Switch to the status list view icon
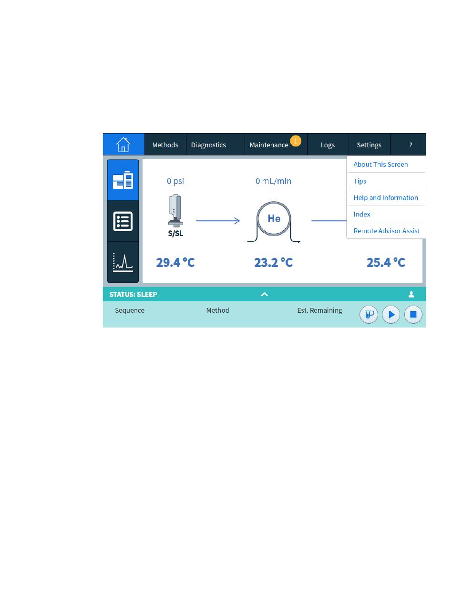This screenshot has height=604, width=453. point(123,221)
